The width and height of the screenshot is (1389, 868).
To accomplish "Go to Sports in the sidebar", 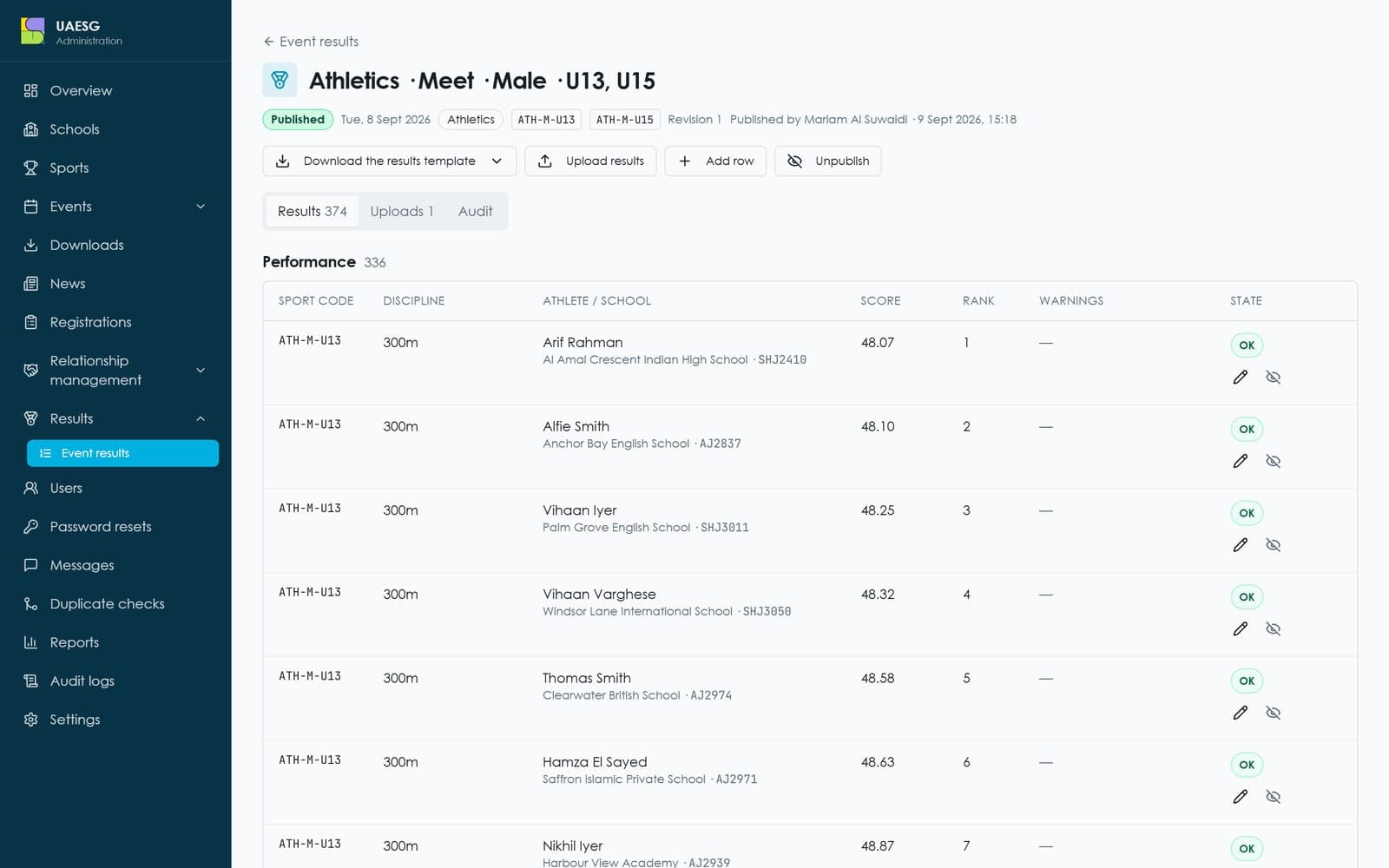I will point(115,168).
